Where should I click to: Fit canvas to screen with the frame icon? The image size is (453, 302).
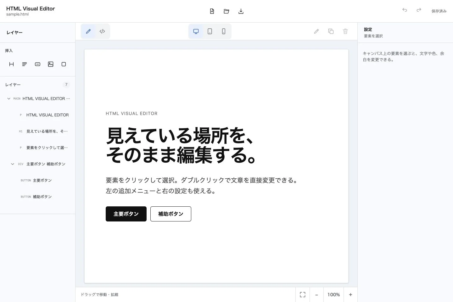303,294
